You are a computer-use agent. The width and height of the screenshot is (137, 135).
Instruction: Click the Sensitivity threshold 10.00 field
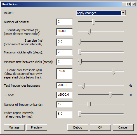pyautogui.click(x=65, y=32)
